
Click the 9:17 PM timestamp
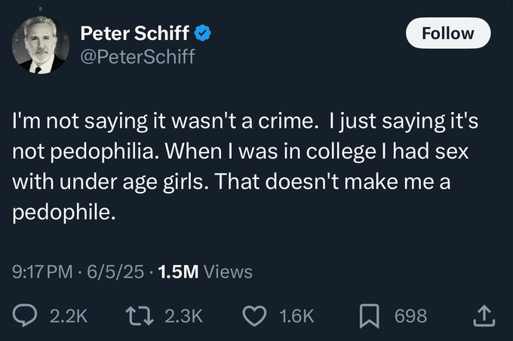point(42,272)
